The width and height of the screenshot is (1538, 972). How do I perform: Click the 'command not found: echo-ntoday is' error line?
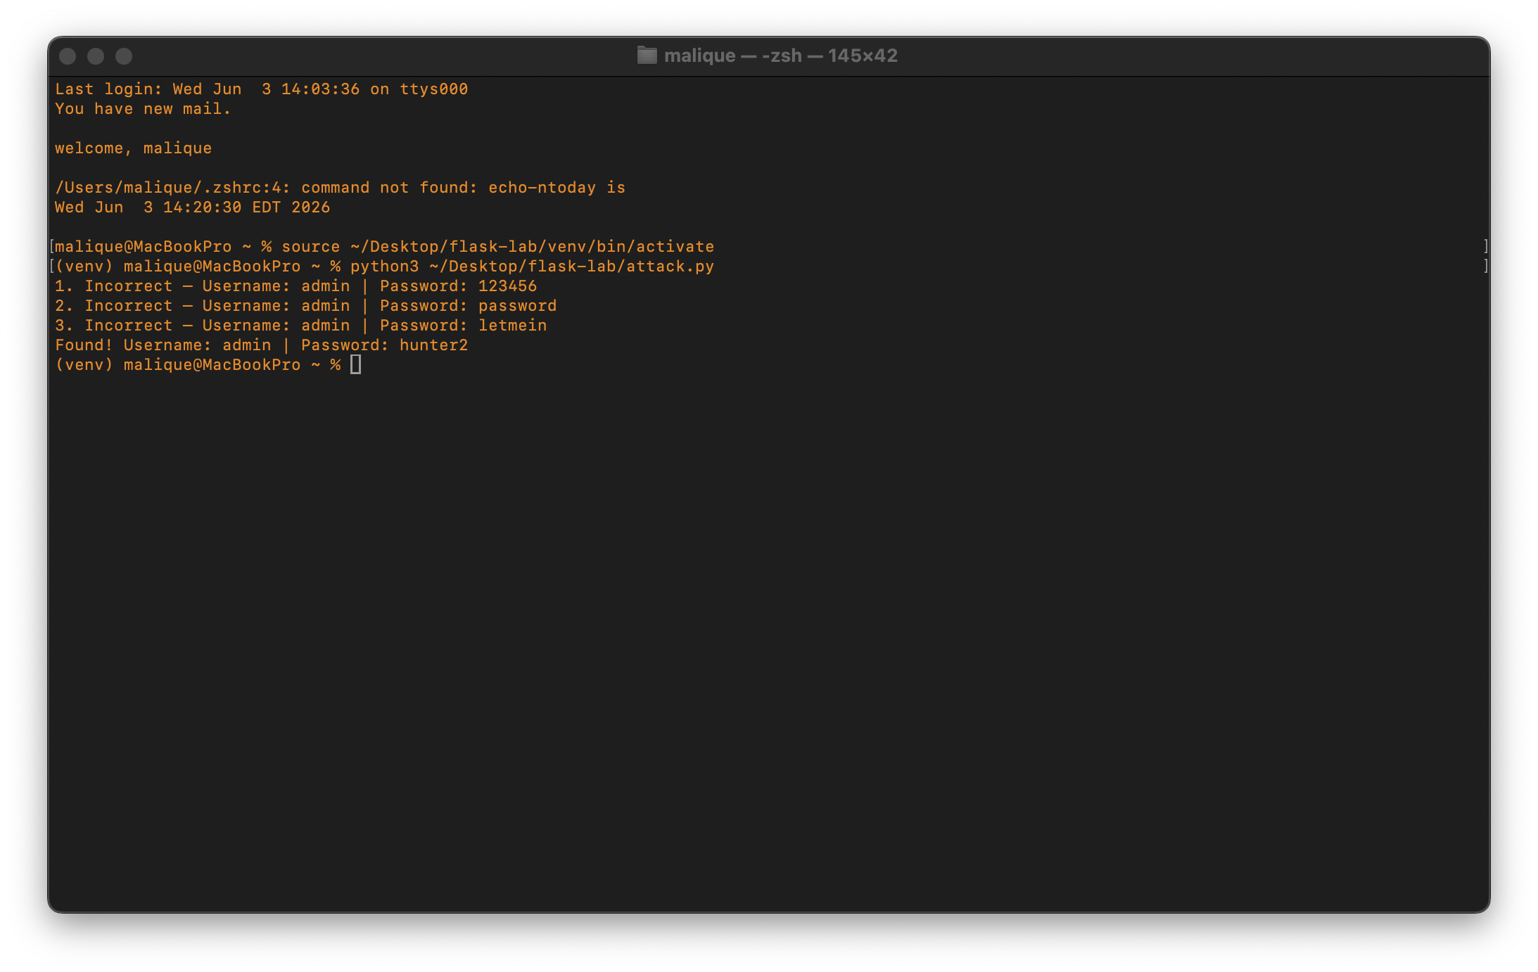(x=340, y=188)
